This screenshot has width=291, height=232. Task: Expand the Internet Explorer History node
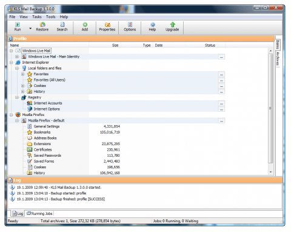(23, 92)
